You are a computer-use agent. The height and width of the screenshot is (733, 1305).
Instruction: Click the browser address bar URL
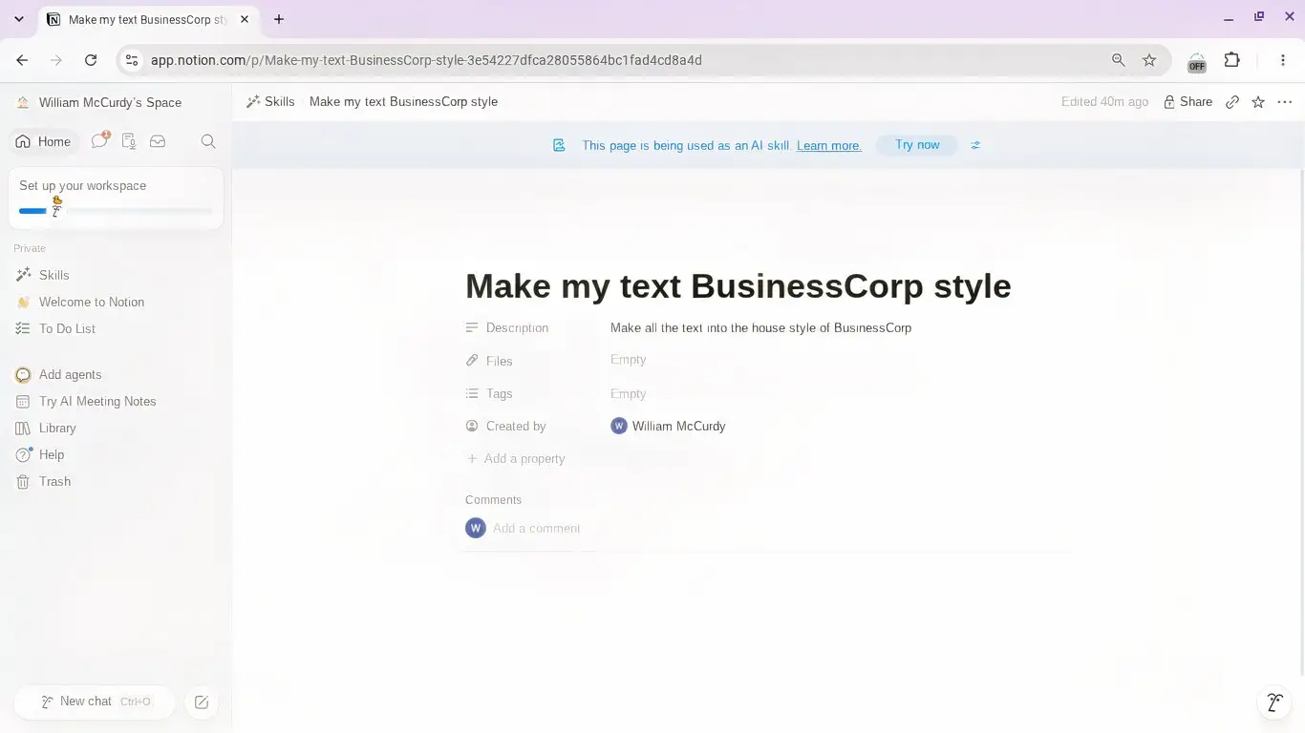(426, 60)
